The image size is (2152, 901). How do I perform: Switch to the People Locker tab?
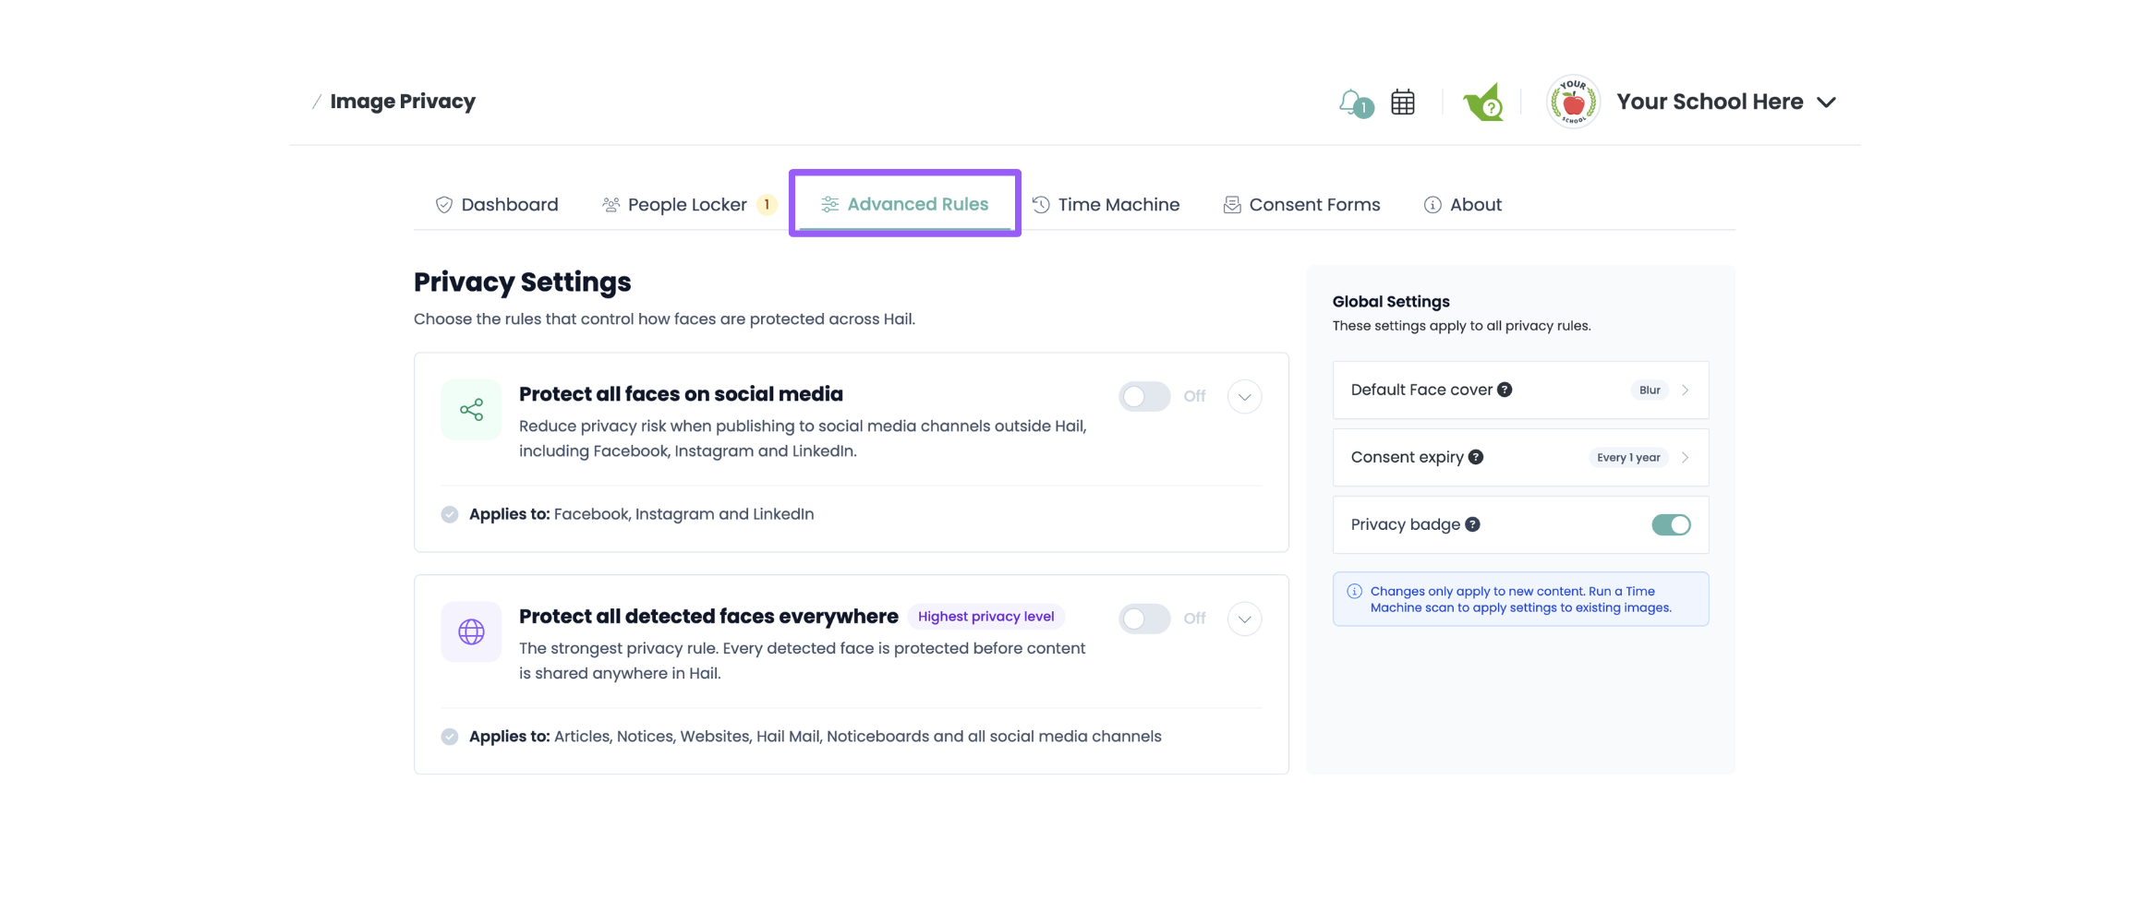coord(687,205)
